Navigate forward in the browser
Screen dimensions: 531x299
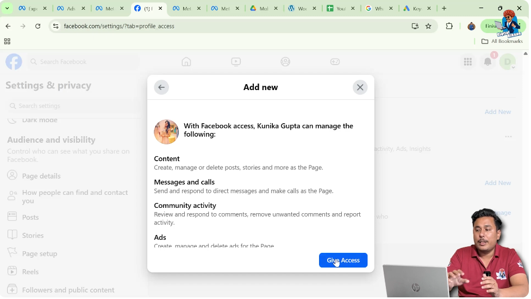tap(23, 27)
